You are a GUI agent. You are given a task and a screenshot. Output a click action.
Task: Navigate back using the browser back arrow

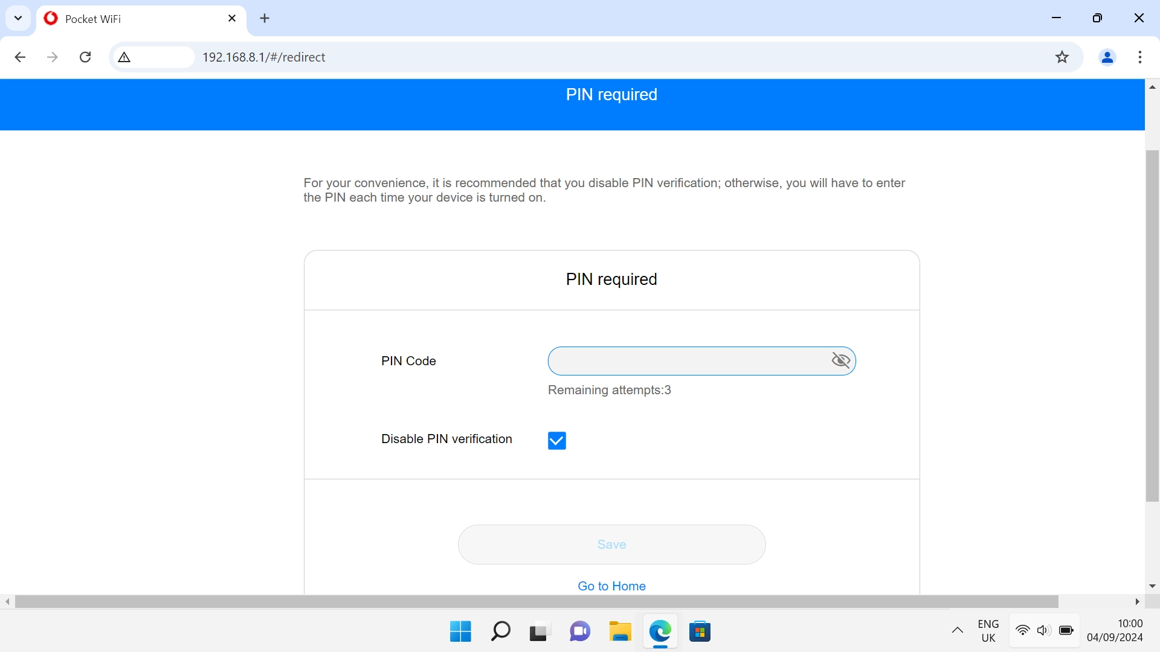[20, 57]
